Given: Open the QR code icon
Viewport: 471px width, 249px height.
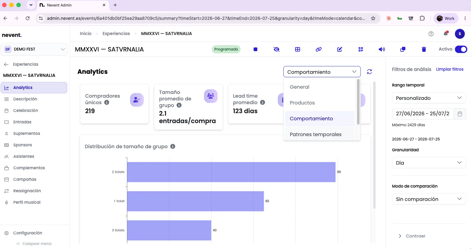Looking at the screenshot, I should coord(361,49).
